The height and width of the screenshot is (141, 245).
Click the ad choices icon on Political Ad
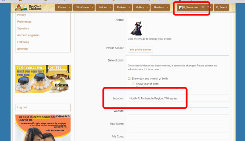coord(69,116)
